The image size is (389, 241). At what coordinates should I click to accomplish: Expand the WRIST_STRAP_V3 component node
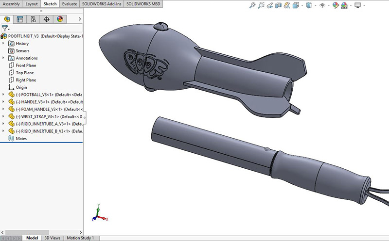(4, 116)
